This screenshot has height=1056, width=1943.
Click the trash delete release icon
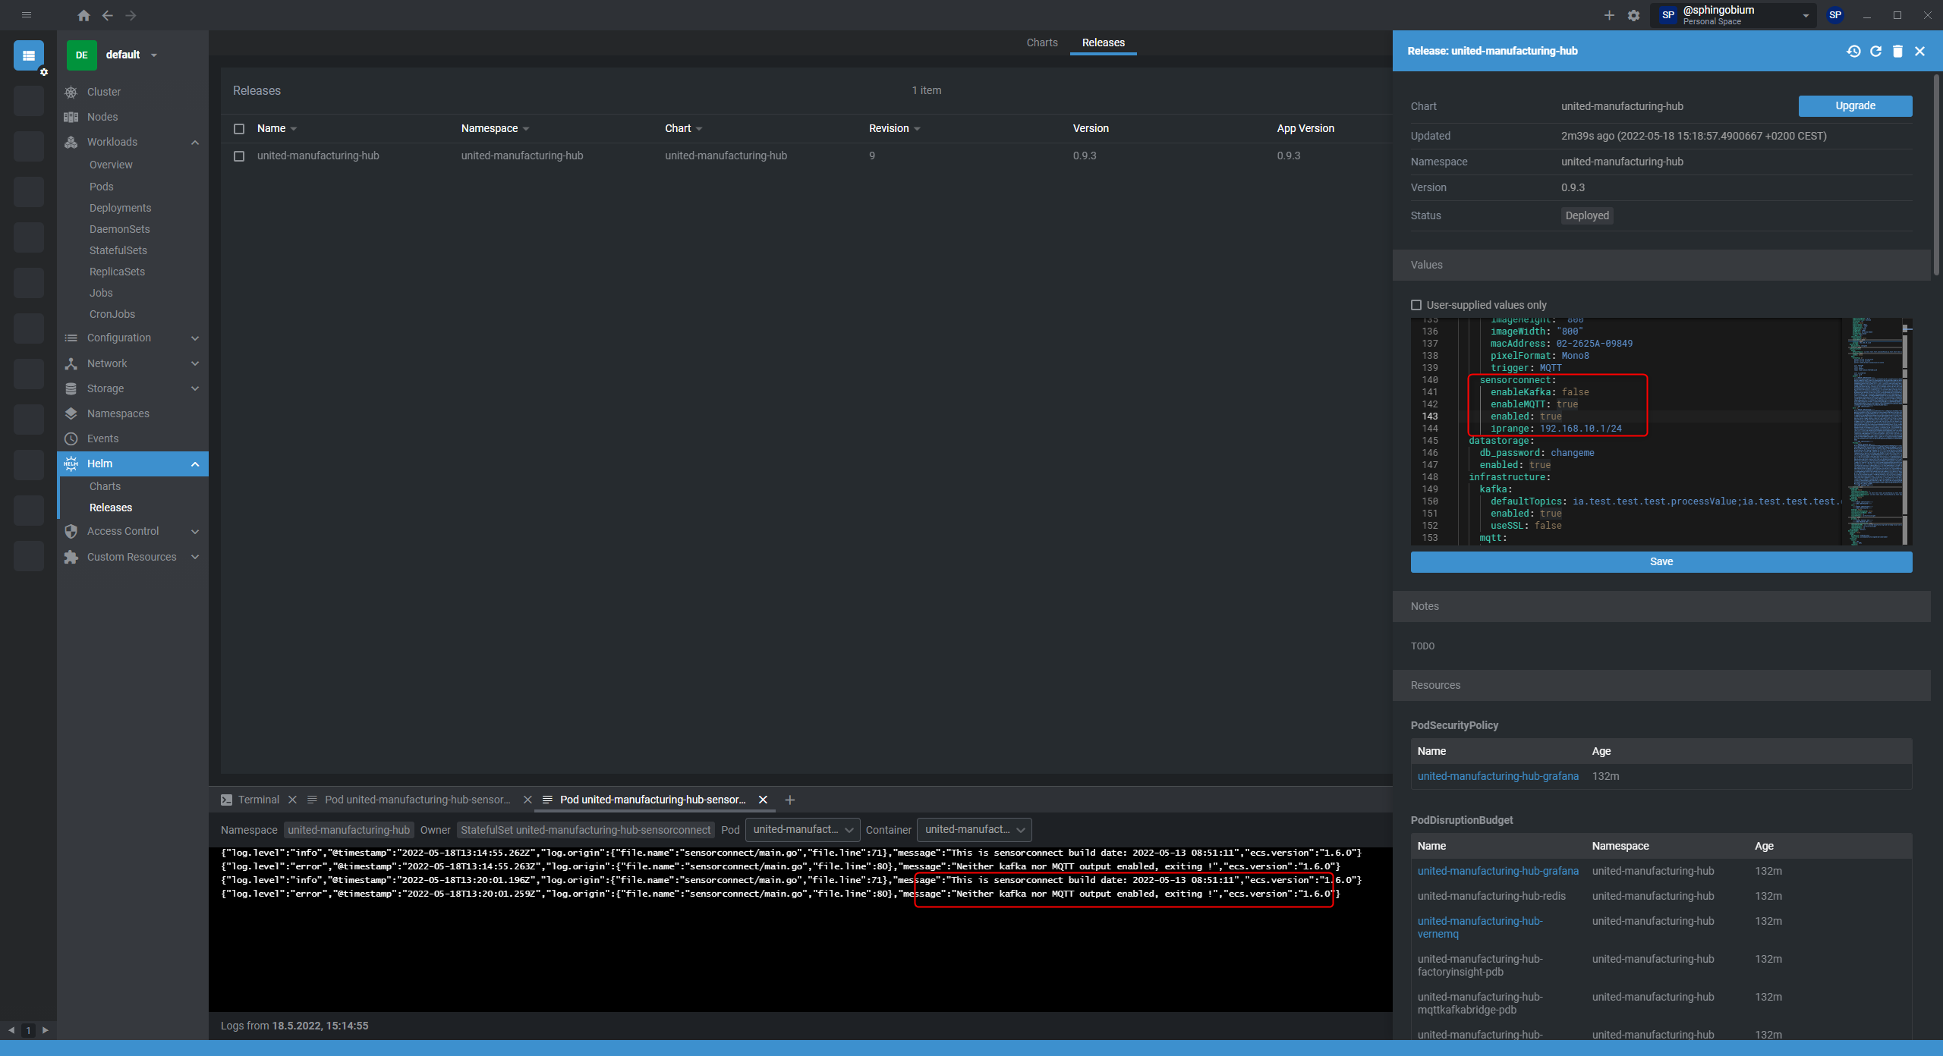[x=1897, y=51]
